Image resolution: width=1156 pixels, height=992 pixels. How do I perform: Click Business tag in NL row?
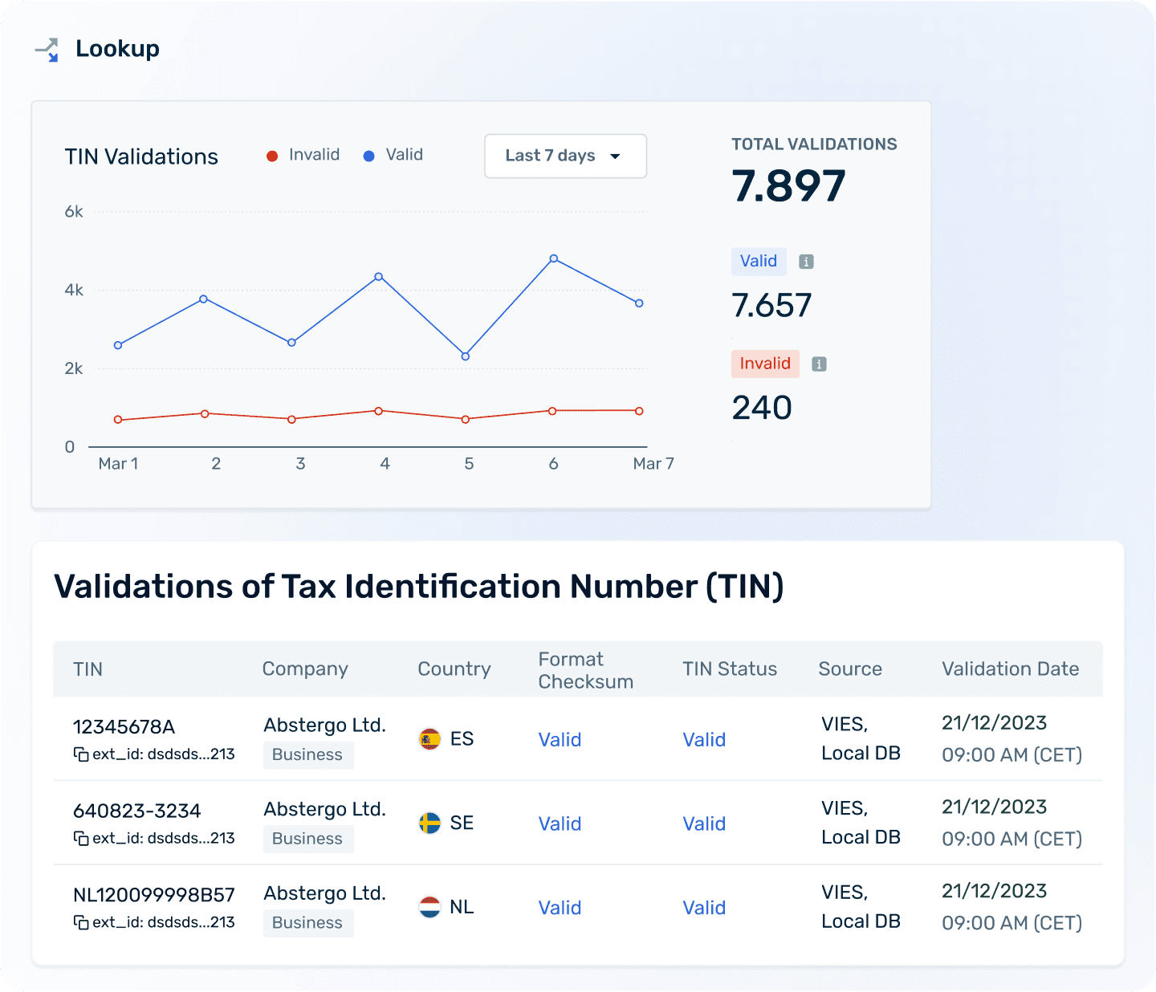[308, 924]
